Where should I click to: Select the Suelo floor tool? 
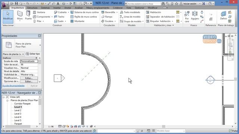pos(59,21)
